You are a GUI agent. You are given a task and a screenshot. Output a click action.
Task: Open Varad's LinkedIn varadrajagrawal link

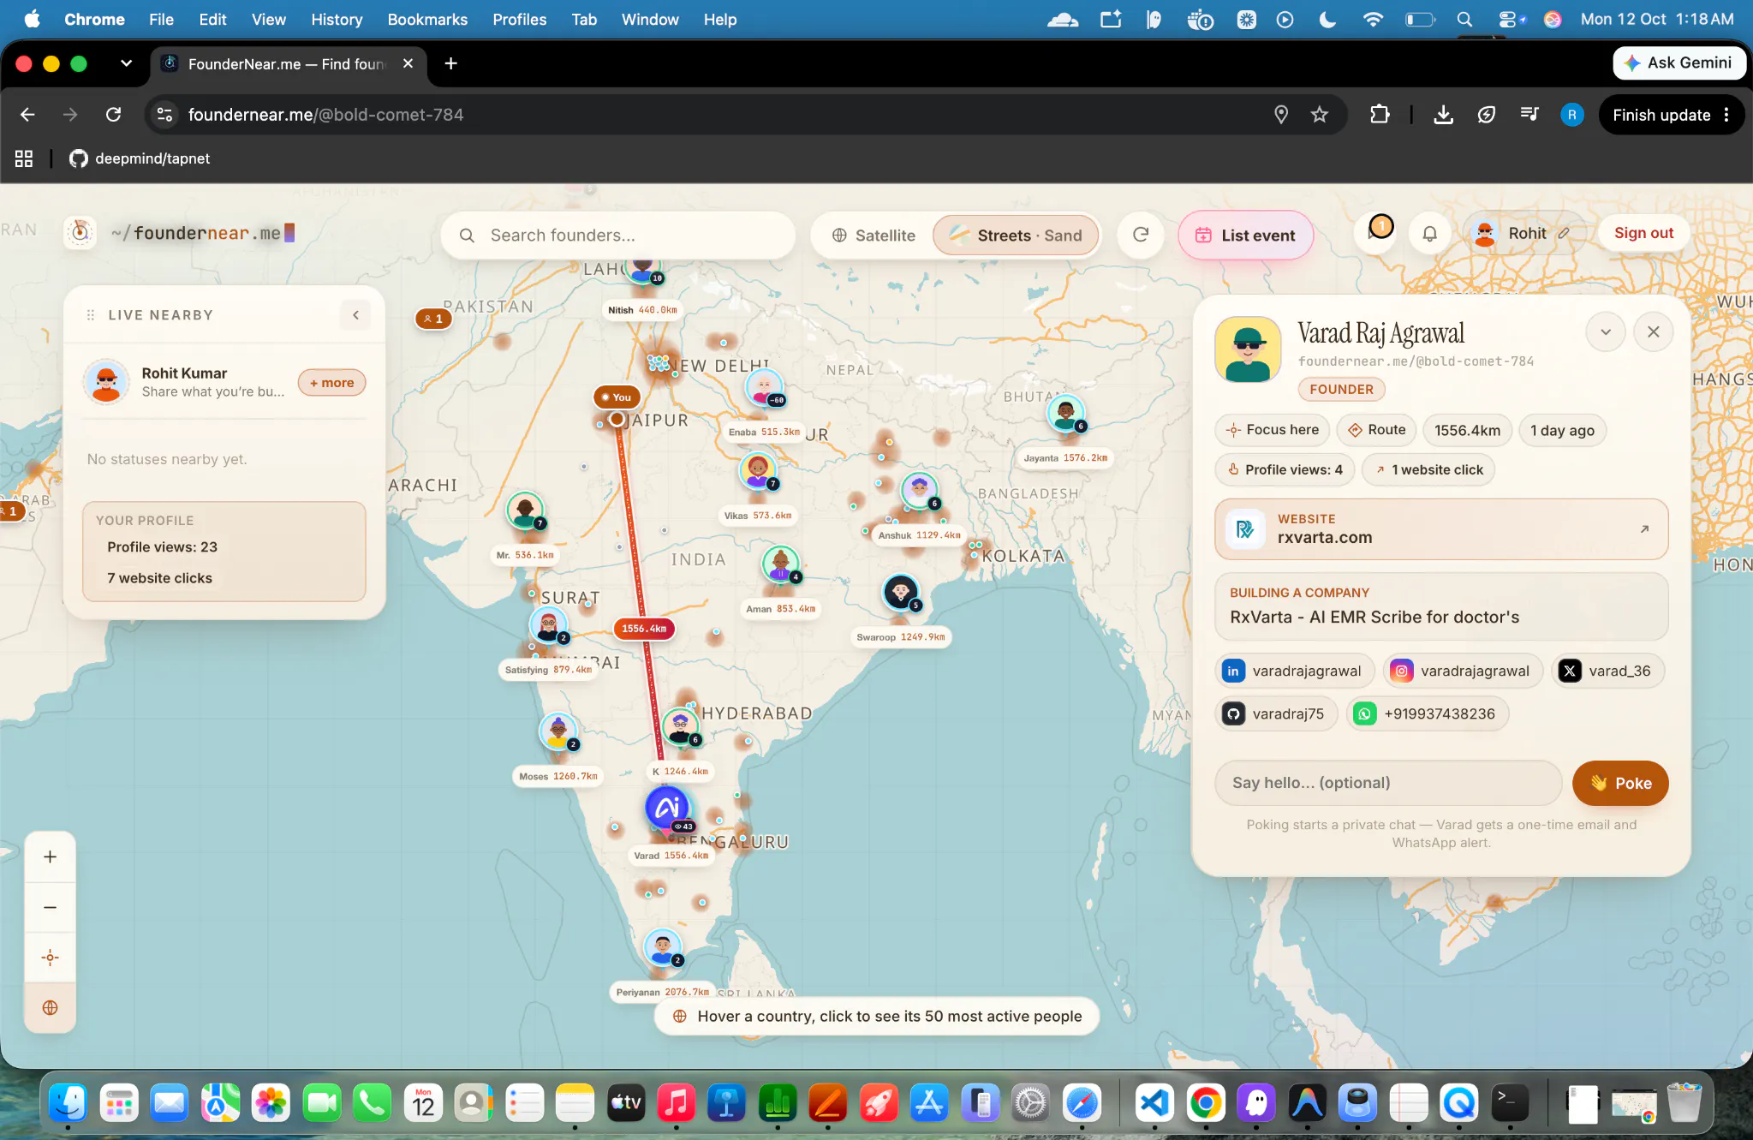tap(1294, 671)
